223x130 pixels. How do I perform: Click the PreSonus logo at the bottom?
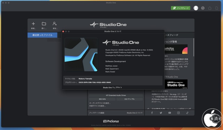pos(111,121)
